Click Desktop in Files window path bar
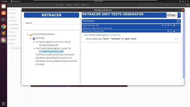Image resolution: width=190 pixels, height=107 pixels. tap(69, 5)
